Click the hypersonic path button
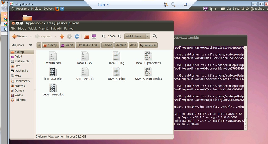The width and height of the screenshot is (268, 144). point(148,45)
